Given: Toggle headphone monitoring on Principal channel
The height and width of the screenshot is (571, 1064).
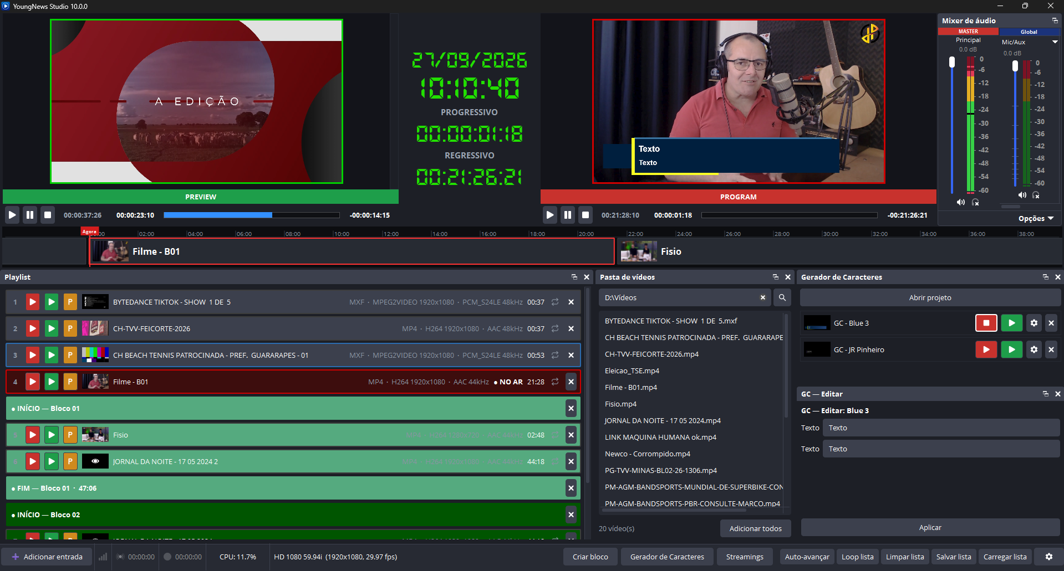Looking at the screenshot, I should (x=975, y=202).
